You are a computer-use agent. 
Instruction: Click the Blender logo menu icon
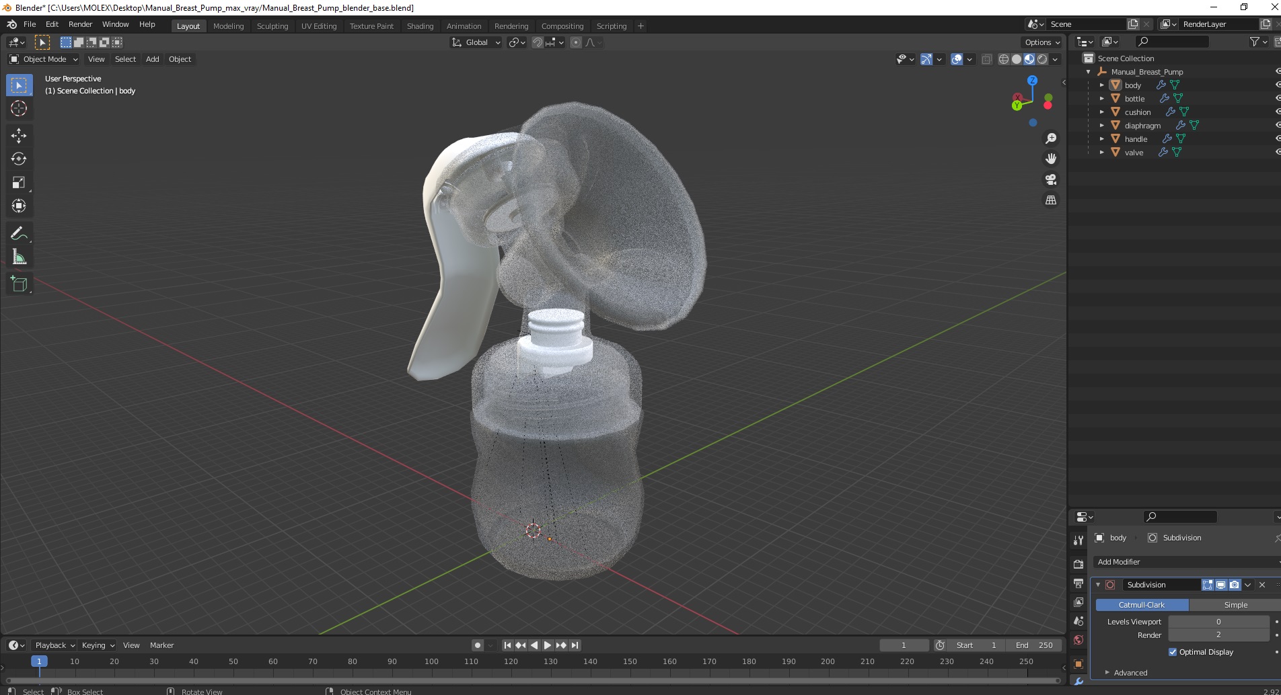coord(11,24)
